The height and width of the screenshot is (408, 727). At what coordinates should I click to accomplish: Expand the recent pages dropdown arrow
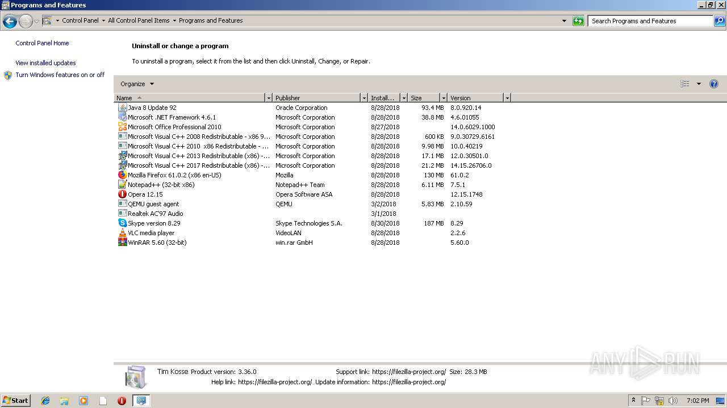36,22
